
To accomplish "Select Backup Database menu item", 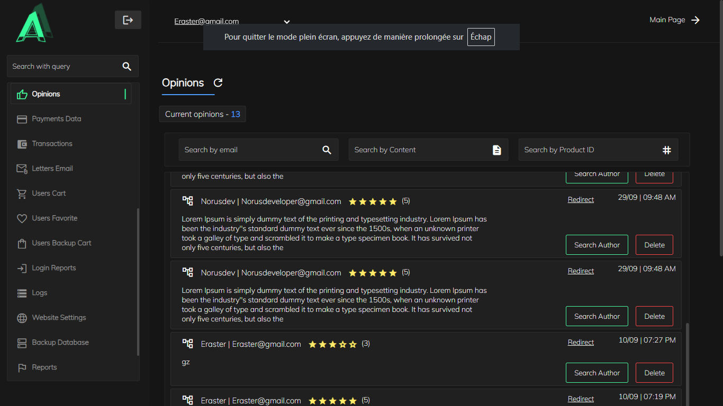I will tap(60, 343).
